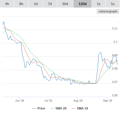Click the Jun '26 axis label
Screen dimensions: 120x115
point(19,101)
